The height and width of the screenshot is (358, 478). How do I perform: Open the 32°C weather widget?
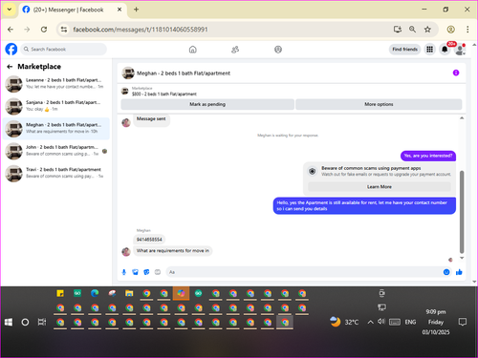pos(344,322)
